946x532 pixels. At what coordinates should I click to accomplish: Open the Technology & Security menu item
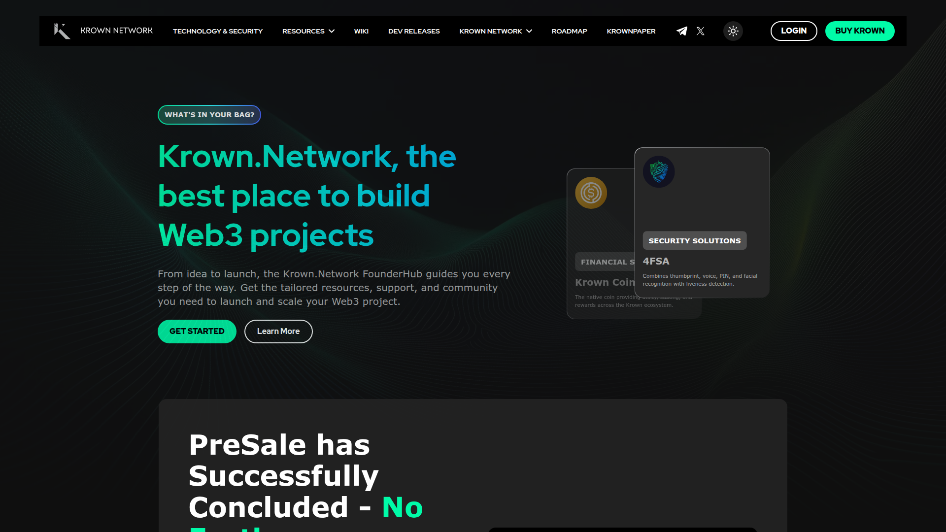coord(218,31)
